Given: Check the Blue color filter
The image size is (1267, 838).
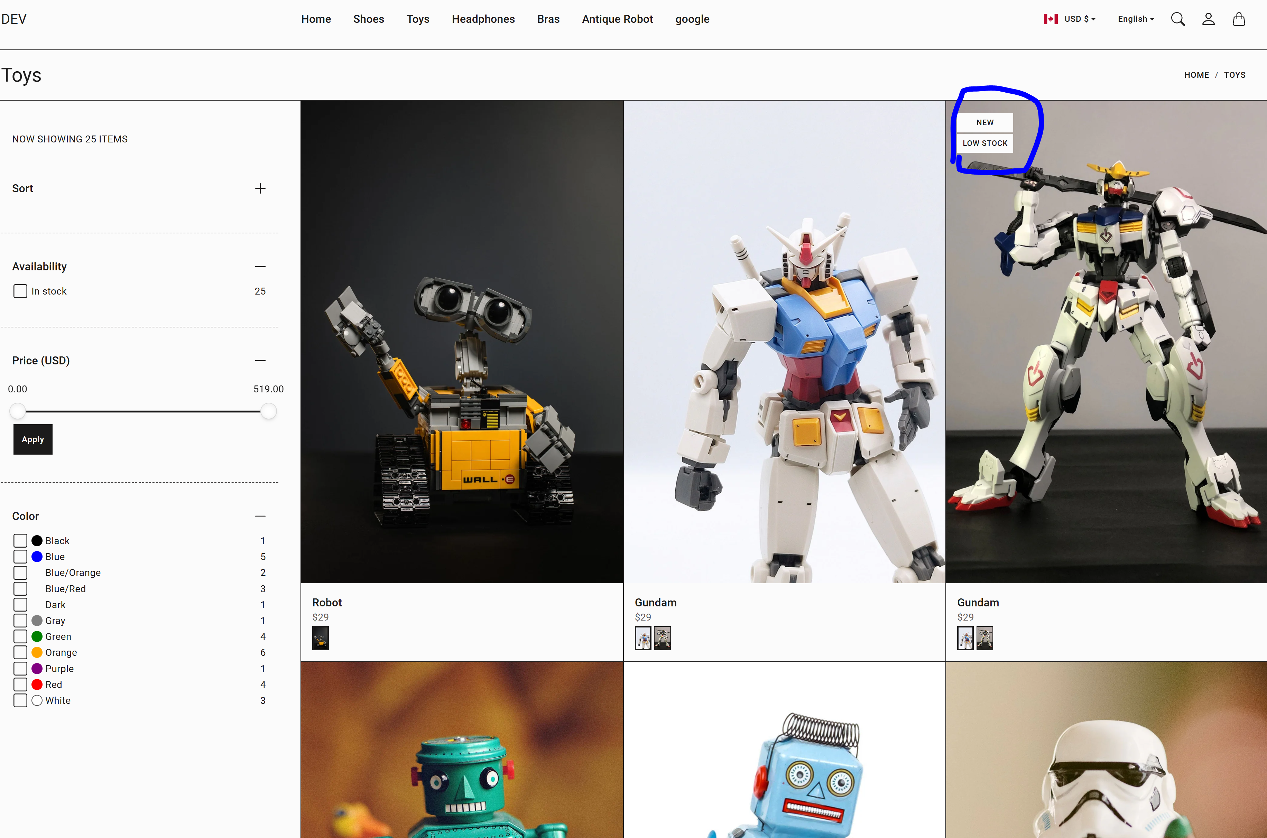Looking at the screenshot, I should [x=20, y=557].
